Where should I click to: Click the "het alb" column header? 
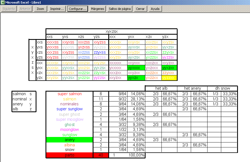[x=161, y=89]
